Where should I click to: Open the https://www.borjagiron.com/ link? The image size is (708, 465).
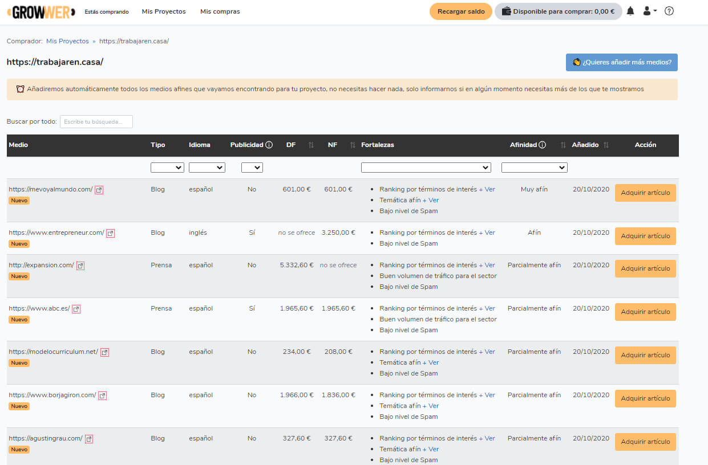tap(52, 395)
